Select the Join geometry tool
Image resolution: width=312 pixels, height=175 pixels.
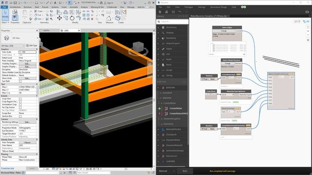pos(38,19)
